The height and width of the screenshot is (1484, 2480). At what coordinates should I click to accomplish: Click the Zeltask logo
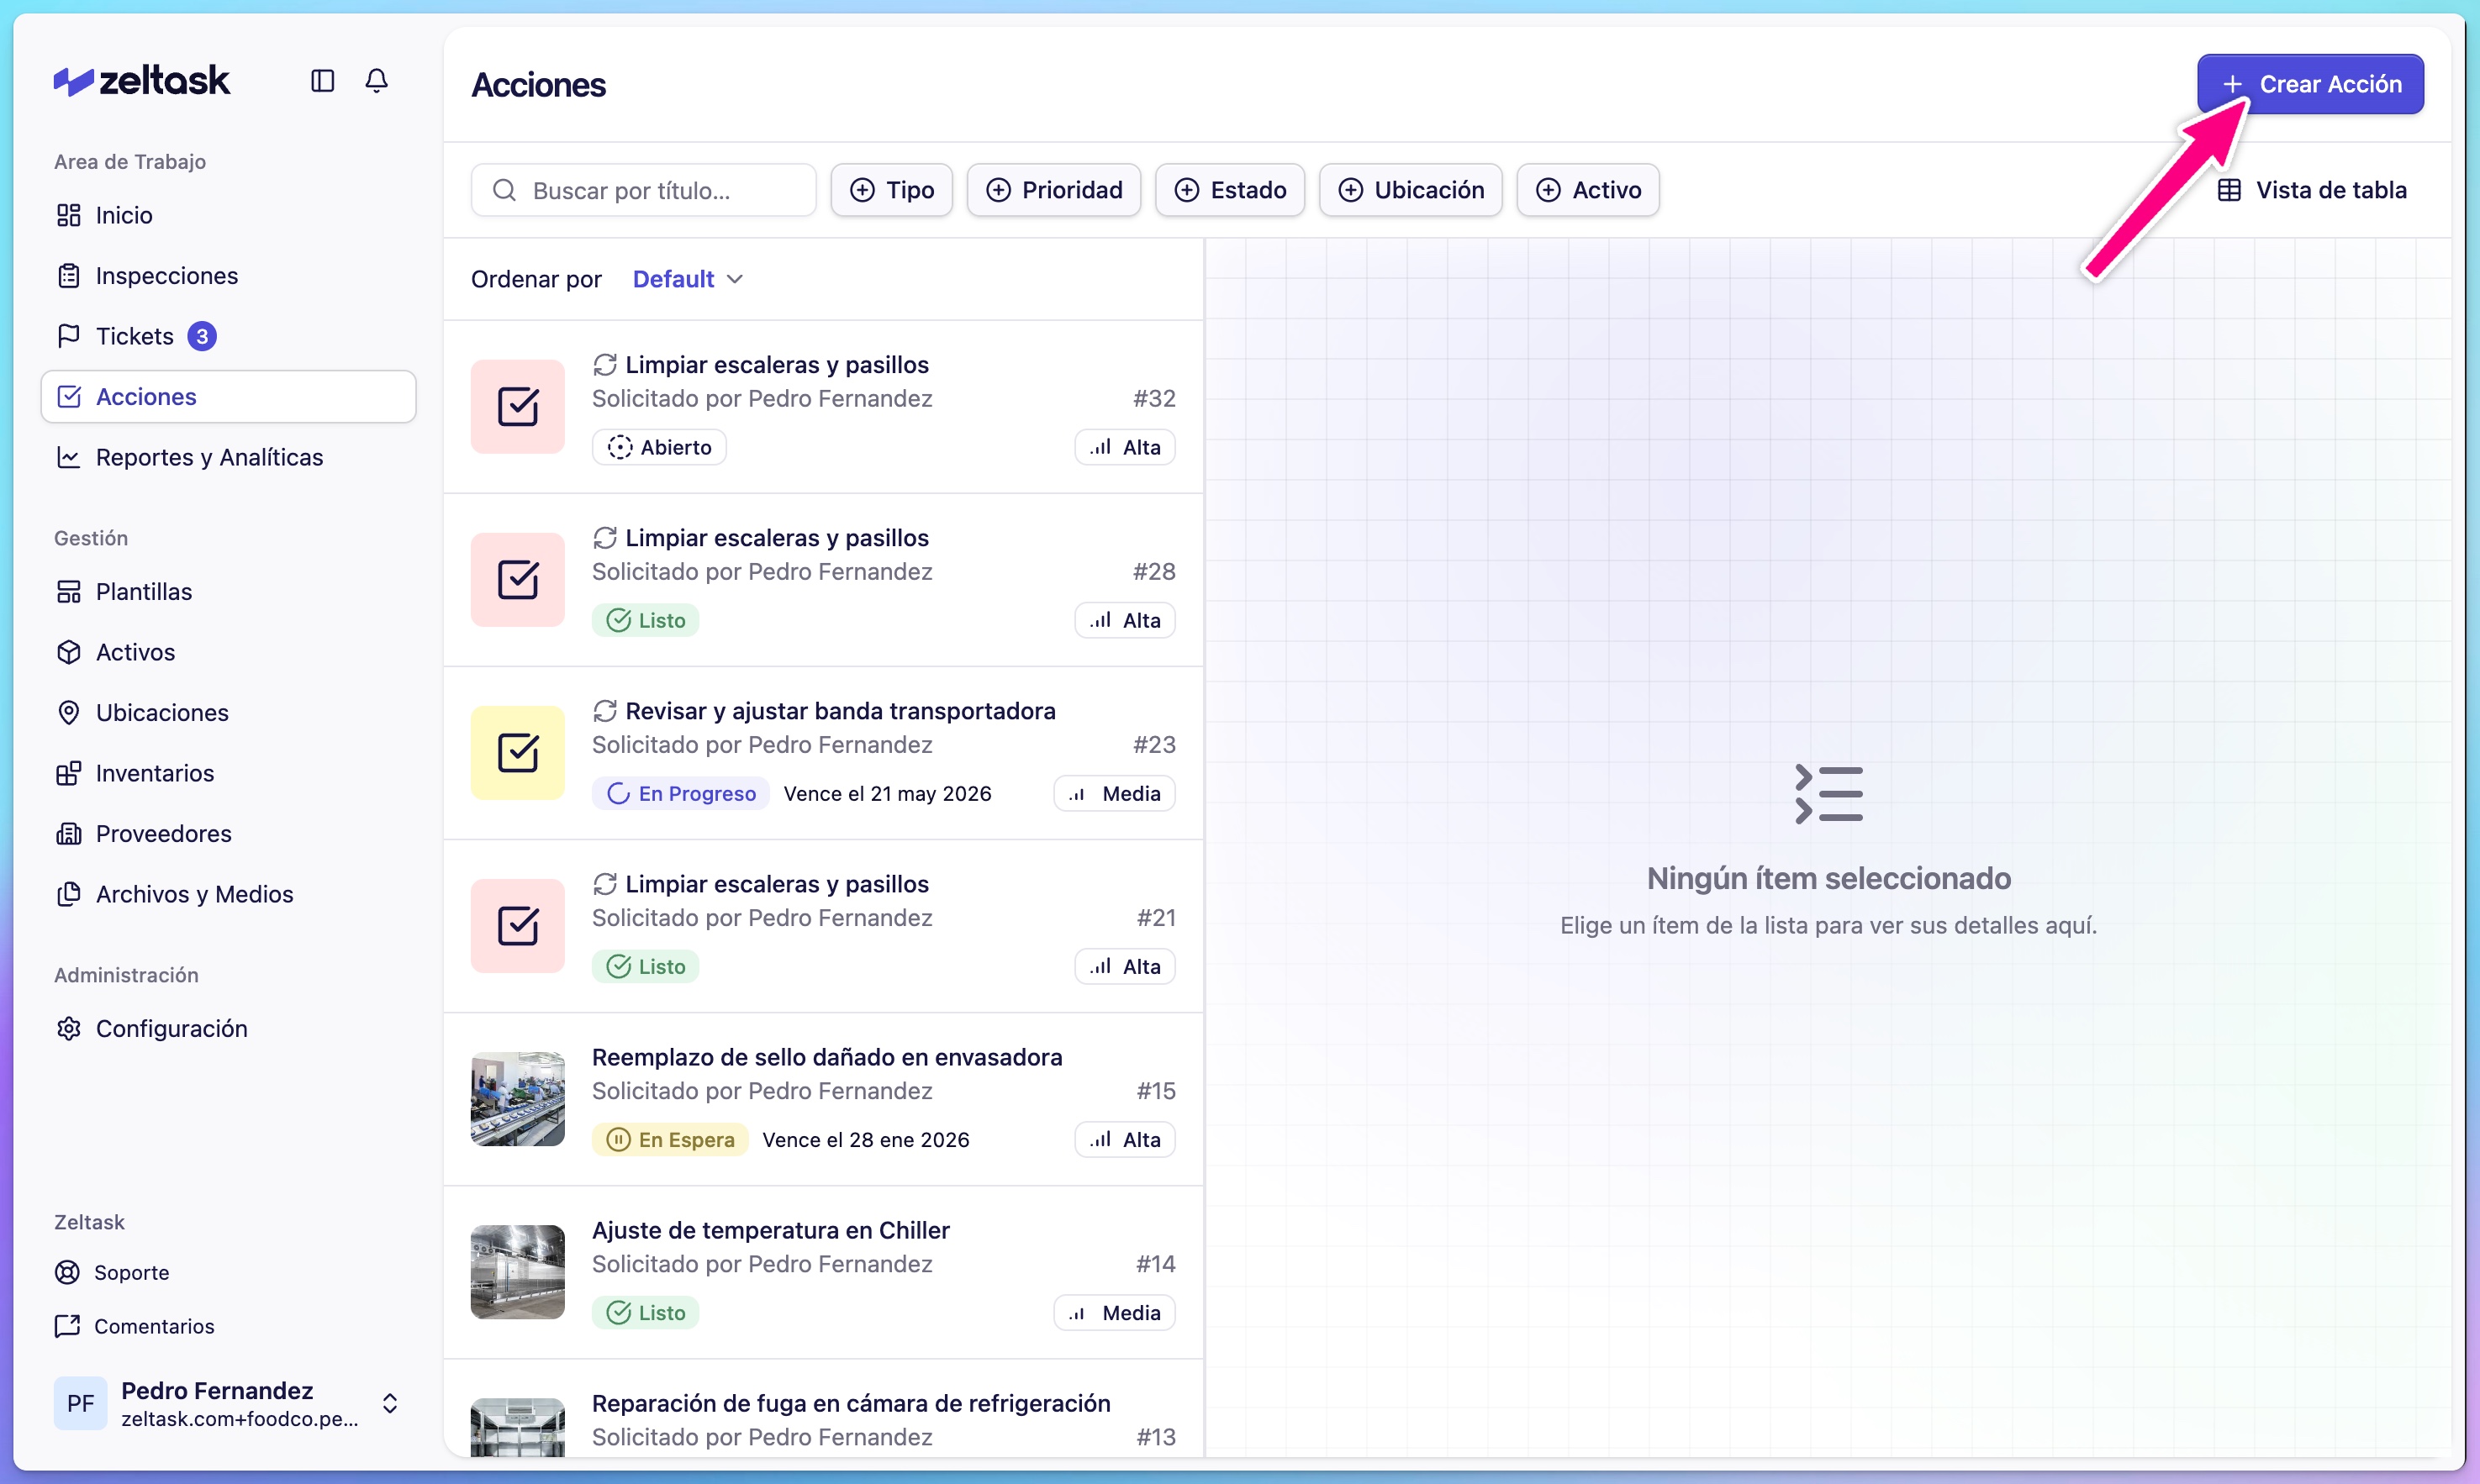point(141,79)
